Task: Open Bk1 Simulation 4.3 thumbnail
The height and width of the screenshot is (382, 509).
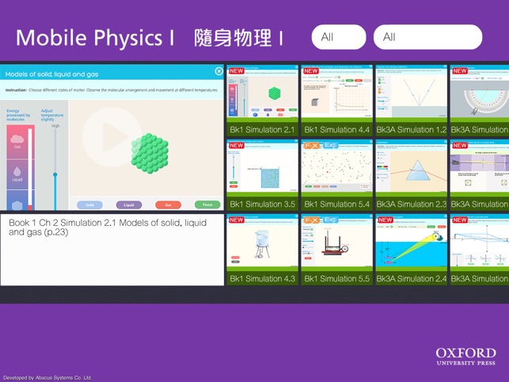Action: click(262, 250)
